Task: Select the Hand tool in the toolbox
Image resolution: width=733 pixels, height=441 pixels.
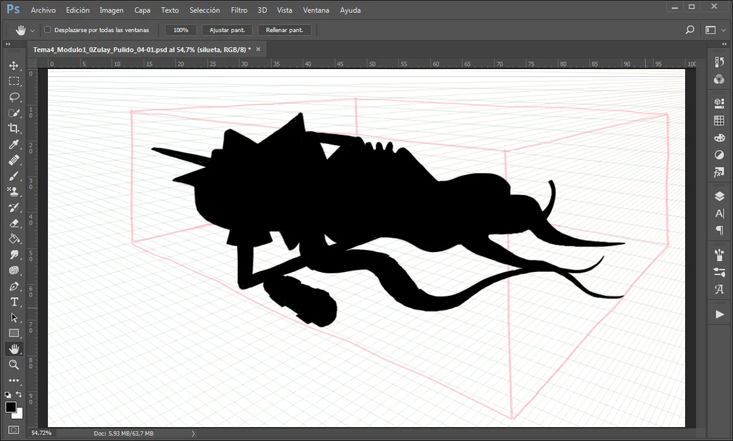Action: point(14,349)
